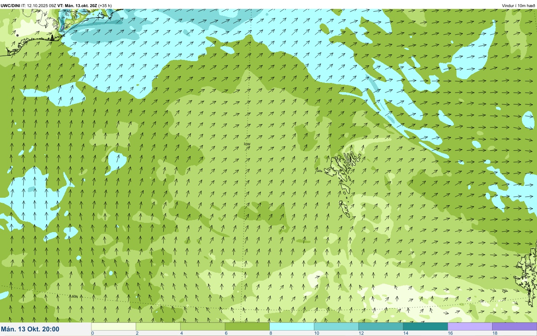
Task: Click the '60N' latitude label on map
Action: coord(74,296)
